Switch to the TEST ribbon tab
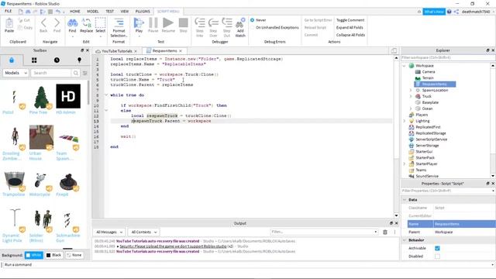The image size is (496, 279). pyautogui.click(x=109, y=11)
